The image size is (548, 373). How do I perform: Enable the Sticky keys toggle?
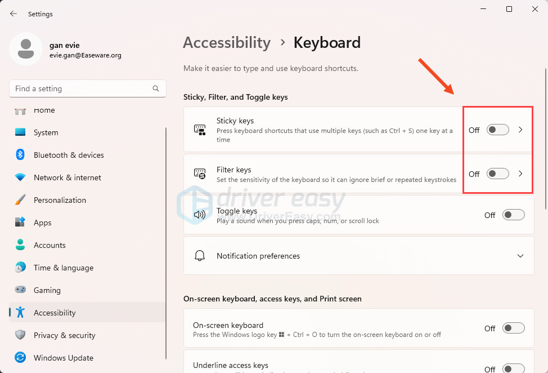pyautogui.click(x=497, y=130)
